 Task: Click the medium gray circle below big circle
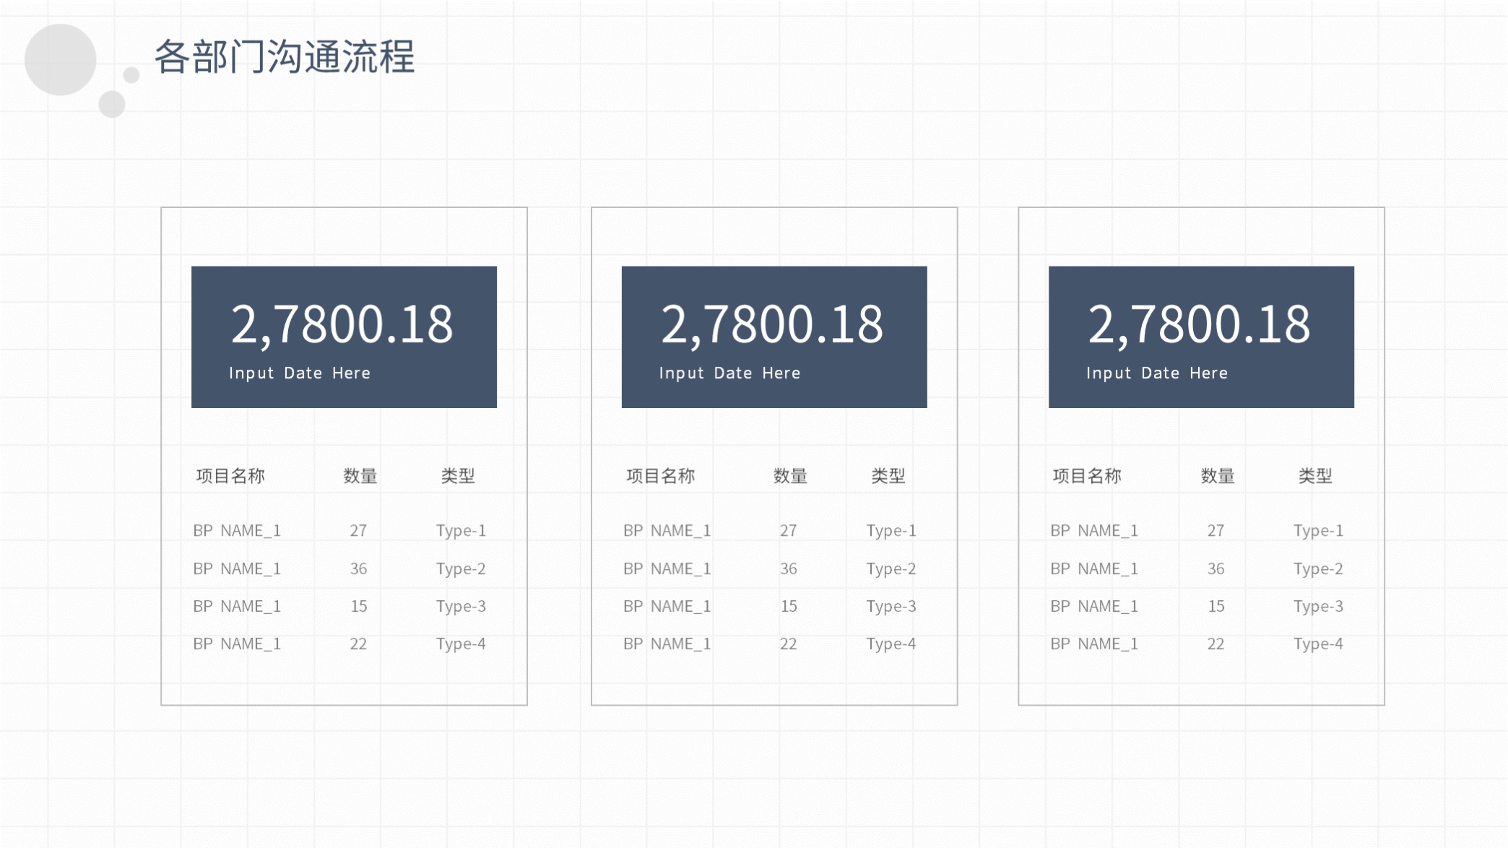tap(112, 104)
